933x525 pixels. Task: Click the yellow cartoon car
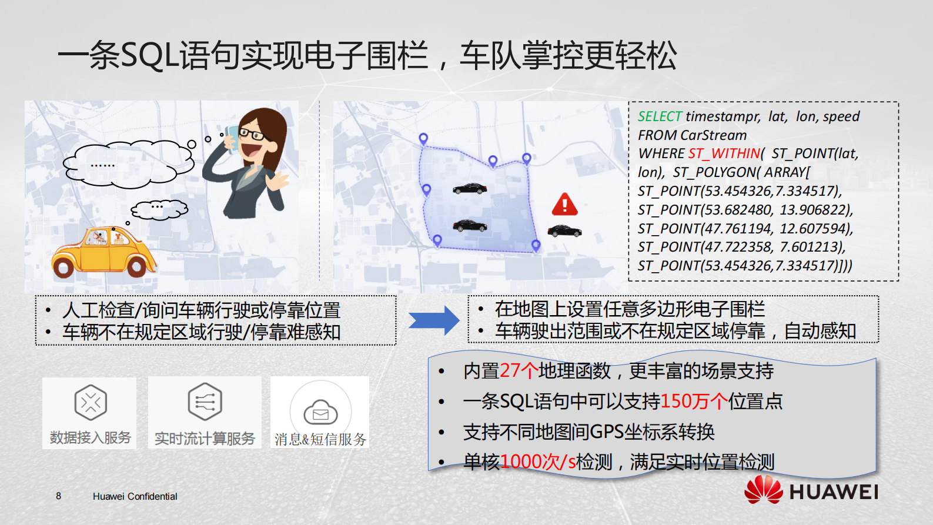(103, 252)
